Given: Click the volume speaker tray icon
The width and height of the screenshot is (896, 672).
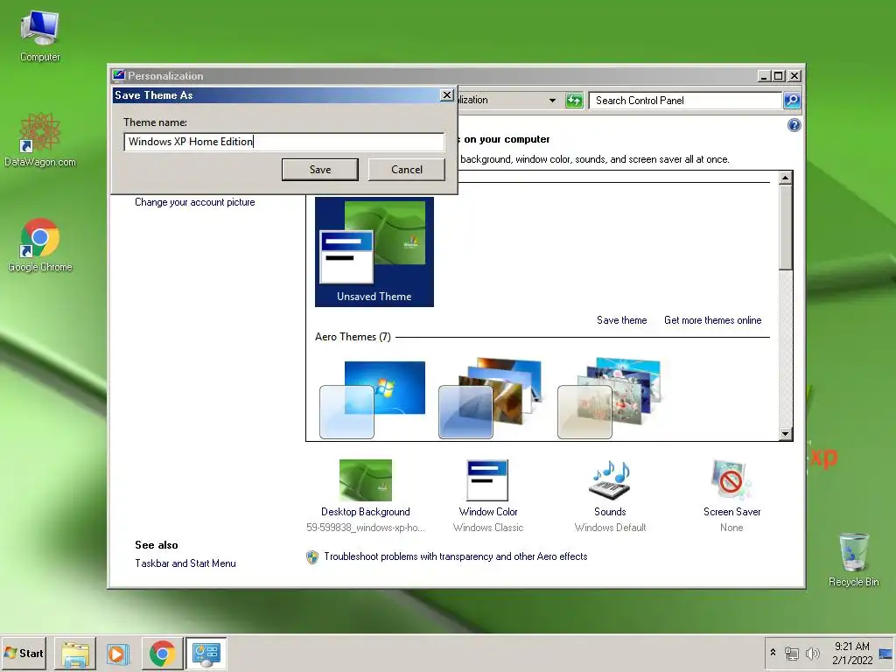Looking at the screenshot, I should coord(812,653).
